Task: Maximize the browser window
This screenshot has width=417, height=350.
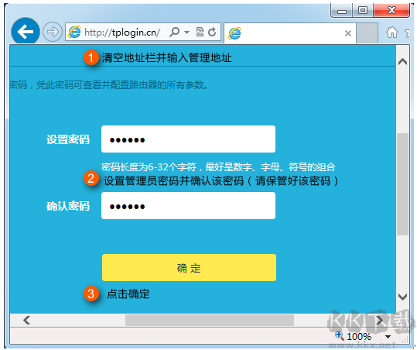Action: [x=363, y=11]
